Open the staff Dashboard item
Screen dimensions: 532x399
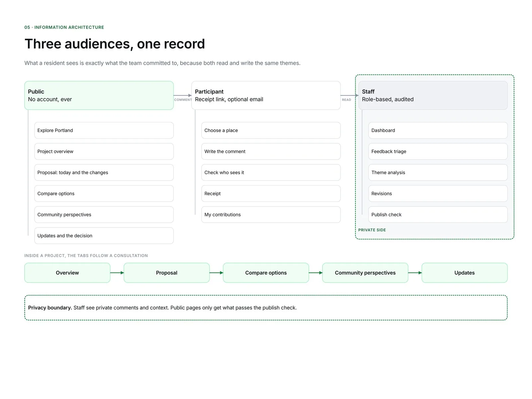click(x=438, y=130)
